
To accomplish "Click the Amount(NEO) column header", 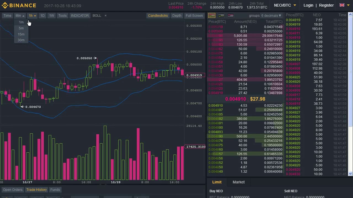I will tap(245, 22).
